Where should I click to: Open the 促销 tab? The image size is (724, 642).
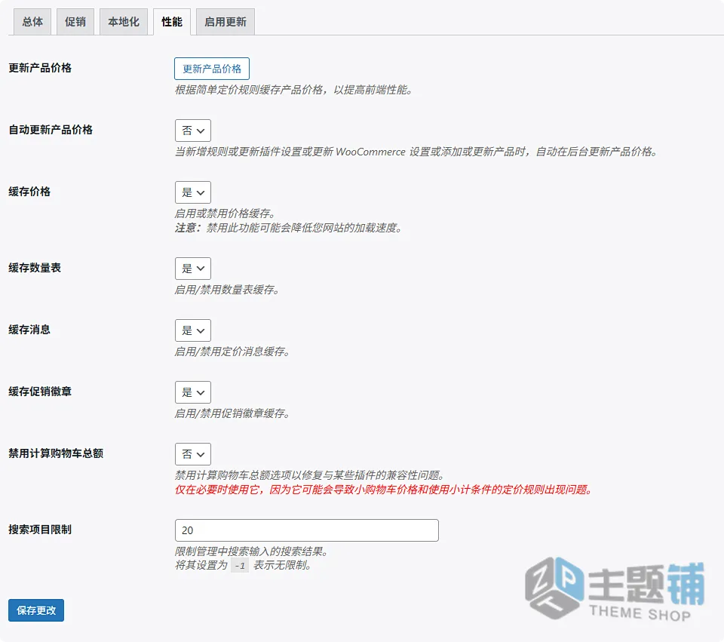point(75,22)
